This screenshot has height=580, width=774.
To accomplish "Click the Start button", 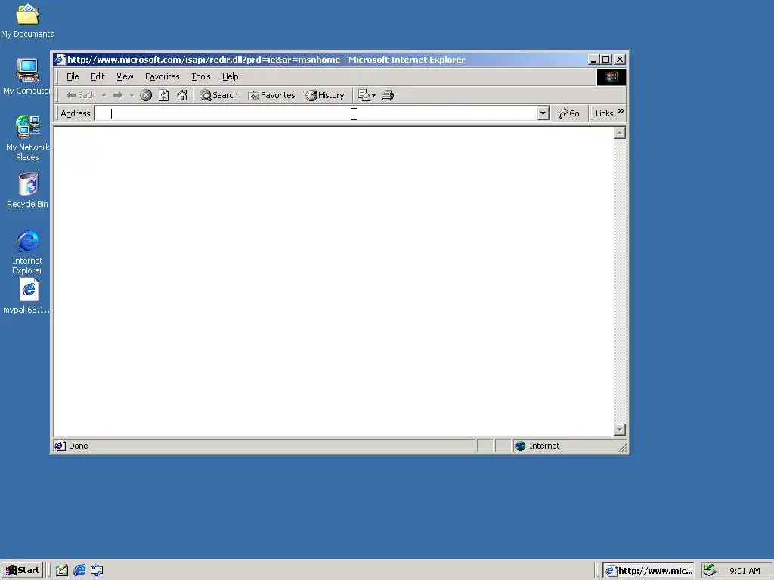I will [x=22, y=570].
